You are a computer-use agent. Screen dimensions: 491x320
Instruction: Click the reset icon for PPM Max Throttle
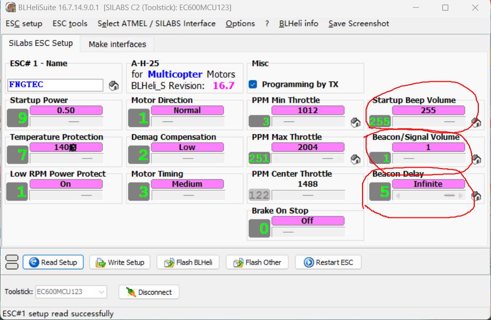coord(355,159)
